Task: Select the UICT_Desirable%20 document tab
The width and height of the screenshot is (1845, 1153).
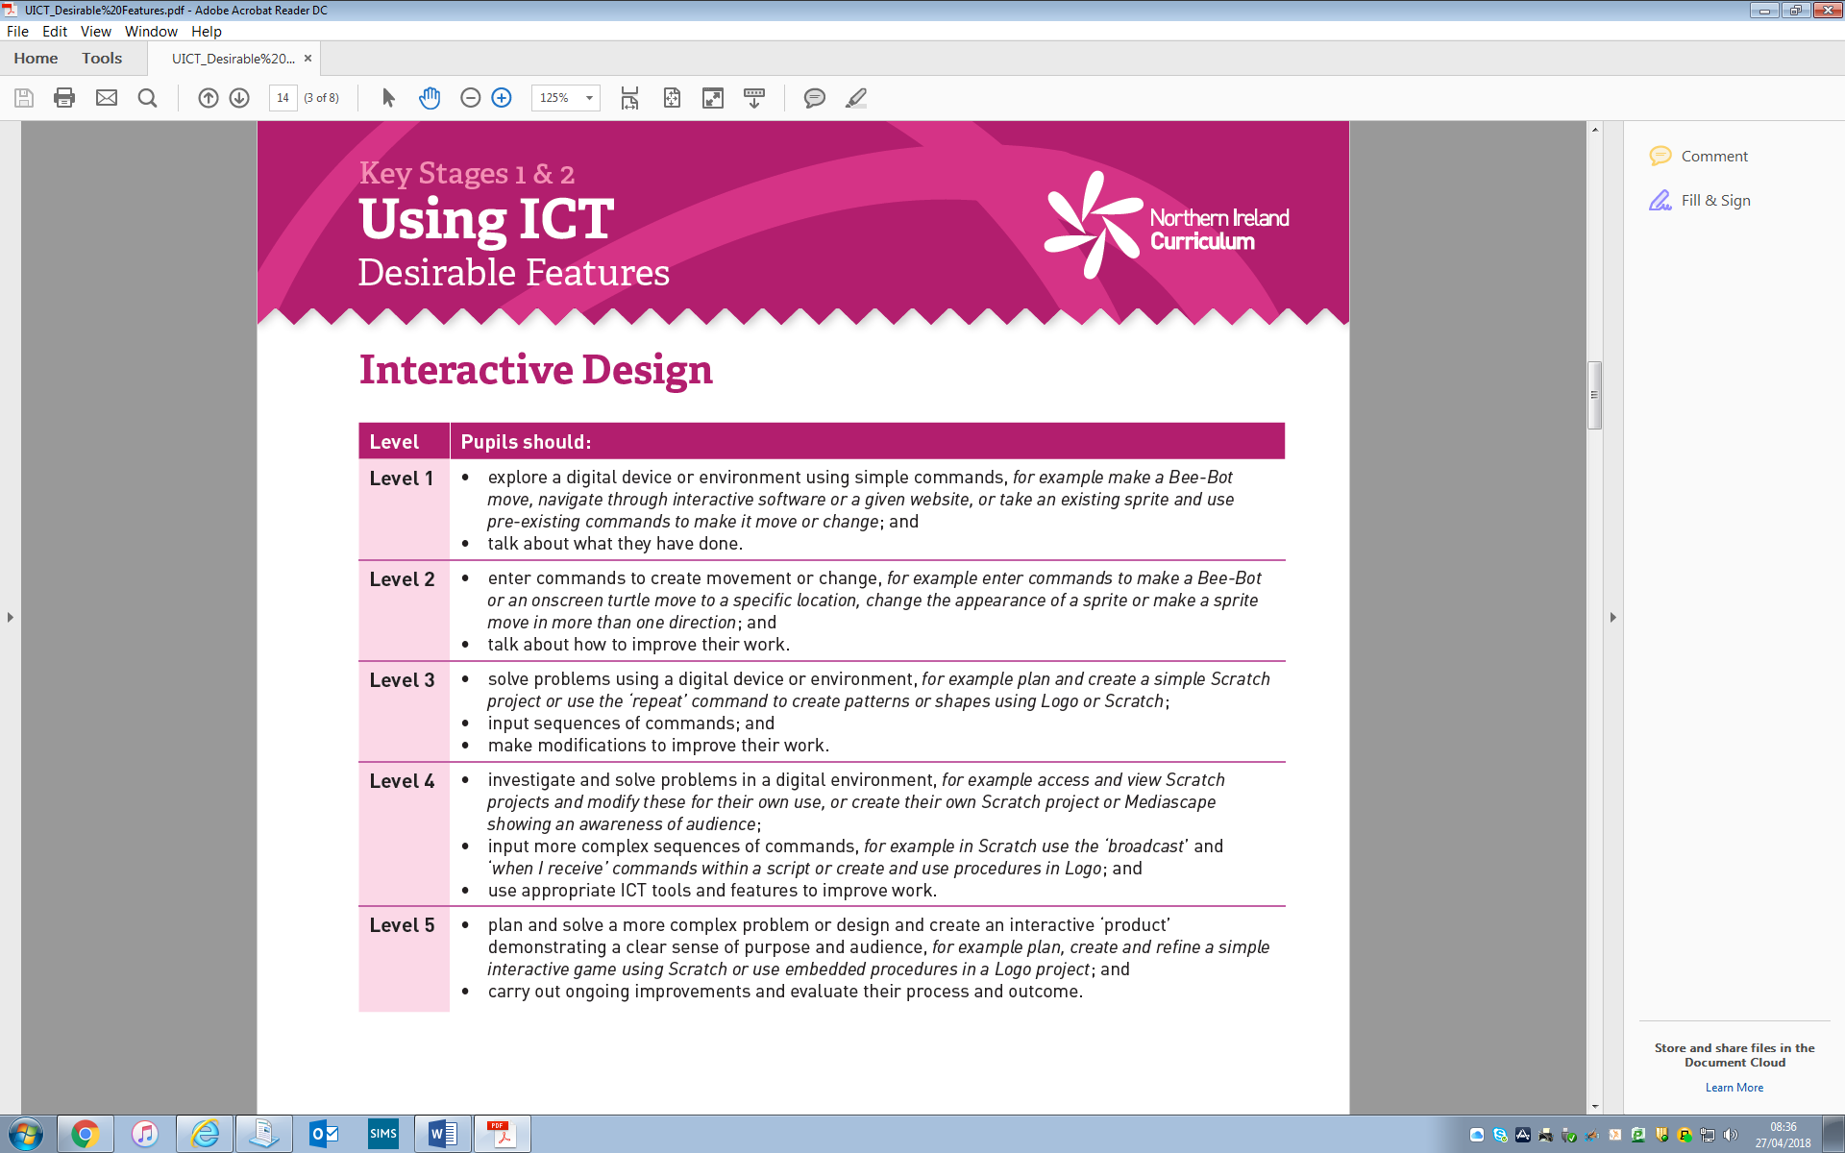Action: point(233,59)
